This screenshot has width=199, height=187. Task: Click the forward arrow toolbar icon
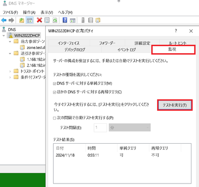coord(11,20)
